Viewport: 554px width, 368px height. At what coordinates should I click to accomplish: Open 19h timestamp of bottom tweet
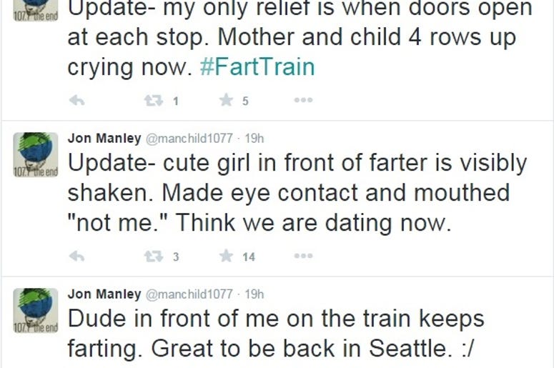[254, 294]
